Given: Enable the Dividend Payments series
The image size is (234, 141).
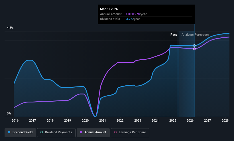Looking at the screenshot, I should click(x=56, y=132).
